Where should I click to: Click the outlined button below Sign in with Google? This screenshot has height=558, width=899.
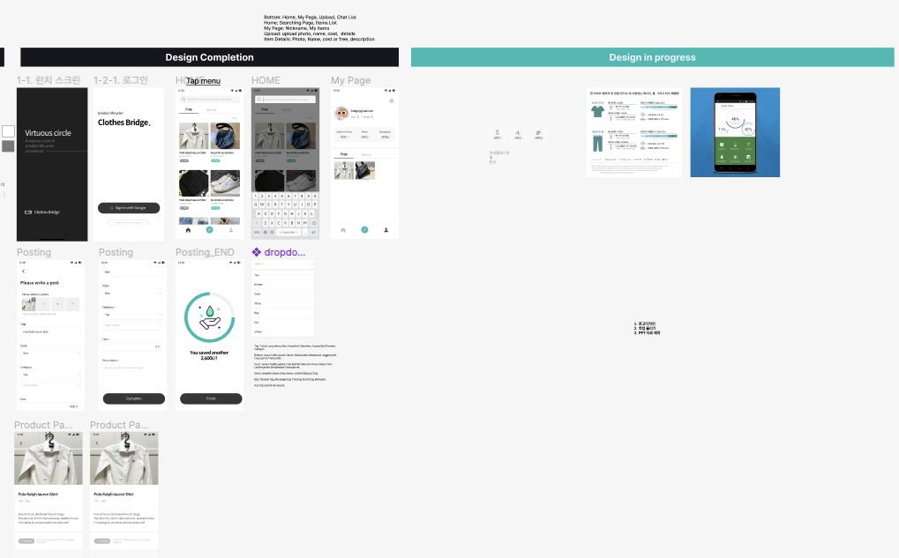(x=129, y=222)
